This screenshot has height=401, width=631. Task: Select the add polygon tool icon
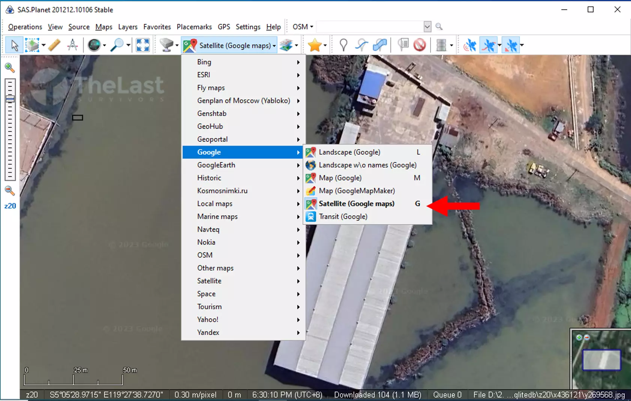click(380, 45)
